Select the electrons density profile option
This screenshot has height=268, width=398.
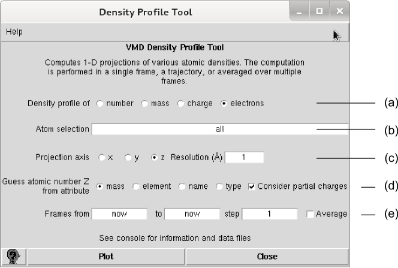tap(224, 104)
